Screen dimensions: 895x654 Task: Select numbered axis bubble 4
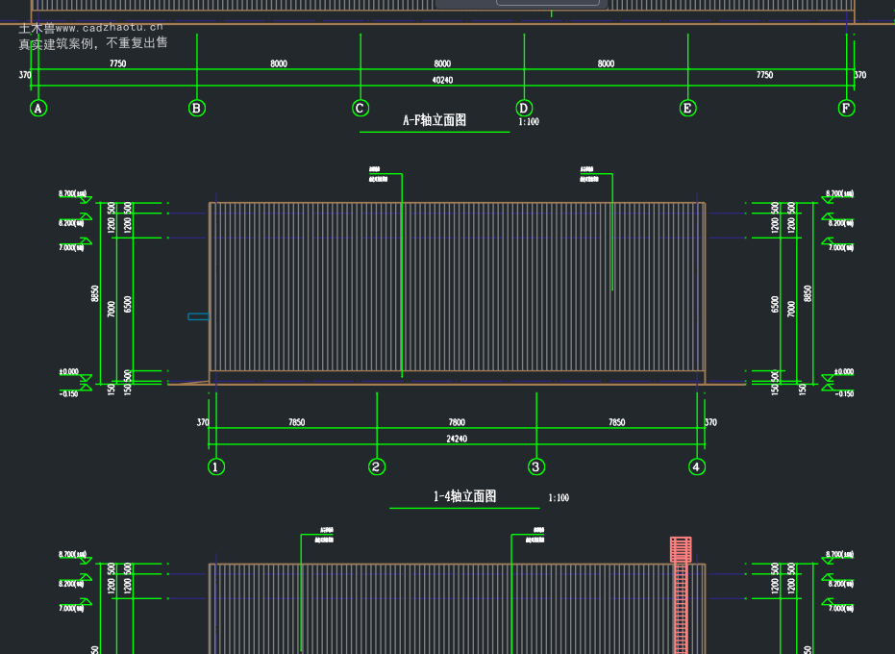697,466
